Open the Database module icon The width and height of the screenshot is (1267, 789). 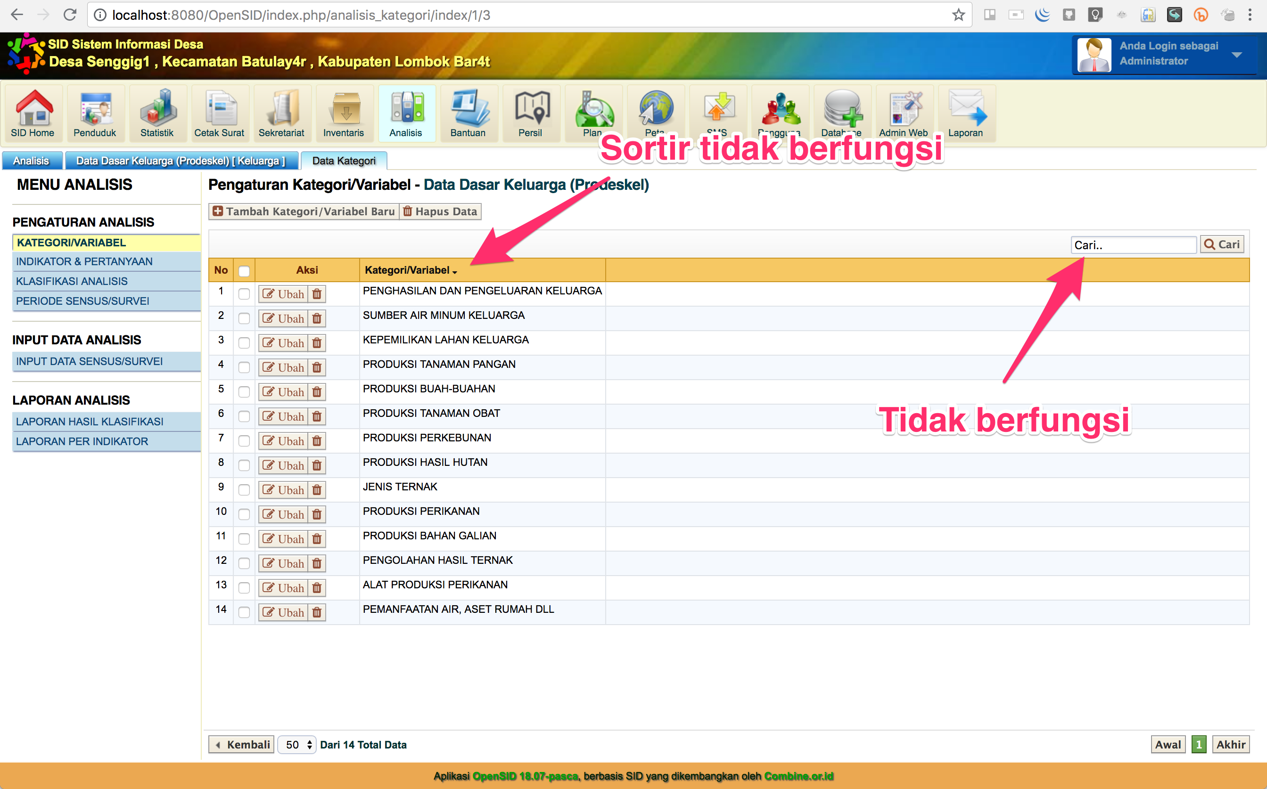(x=841, y=113)
